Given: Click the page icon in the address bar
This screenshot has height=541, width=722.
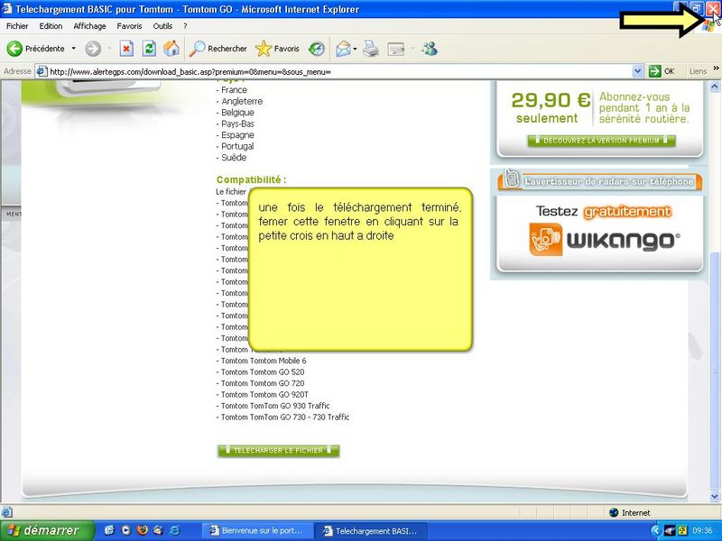Looking at the screenshot, I should (42, 71).
